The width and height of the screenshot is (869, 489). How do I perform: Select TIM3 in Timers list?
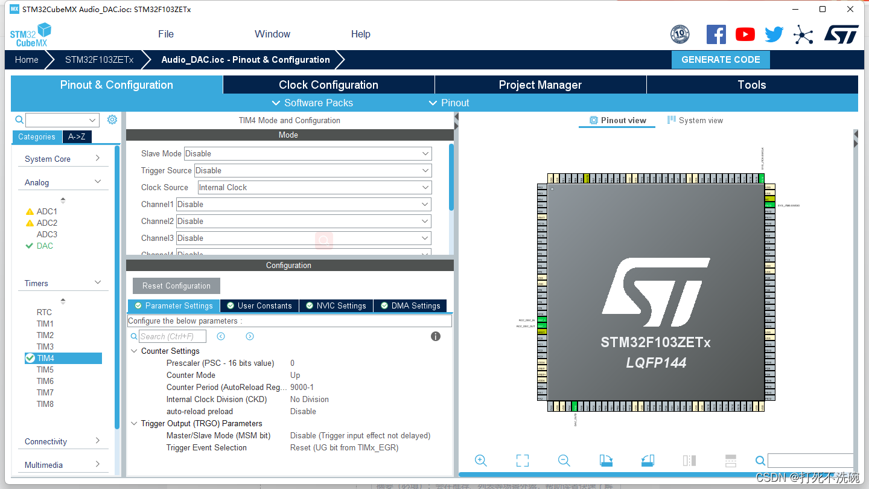45,347
